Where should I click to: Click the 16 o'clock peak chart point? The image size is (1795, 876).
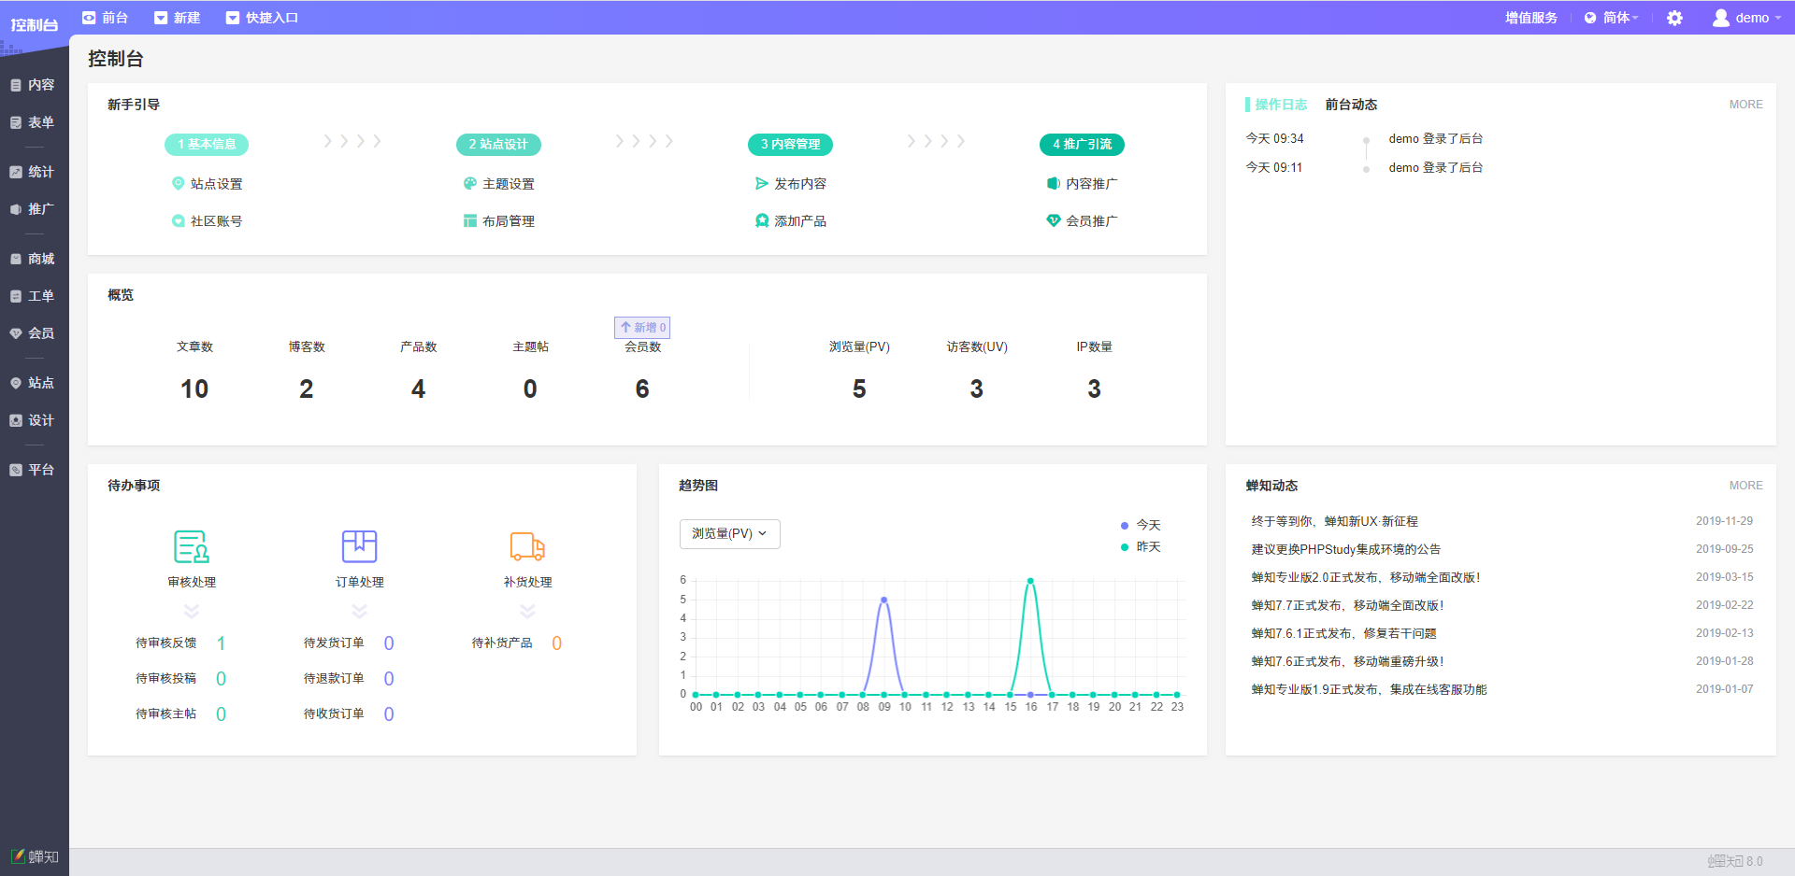[1030, 581]
